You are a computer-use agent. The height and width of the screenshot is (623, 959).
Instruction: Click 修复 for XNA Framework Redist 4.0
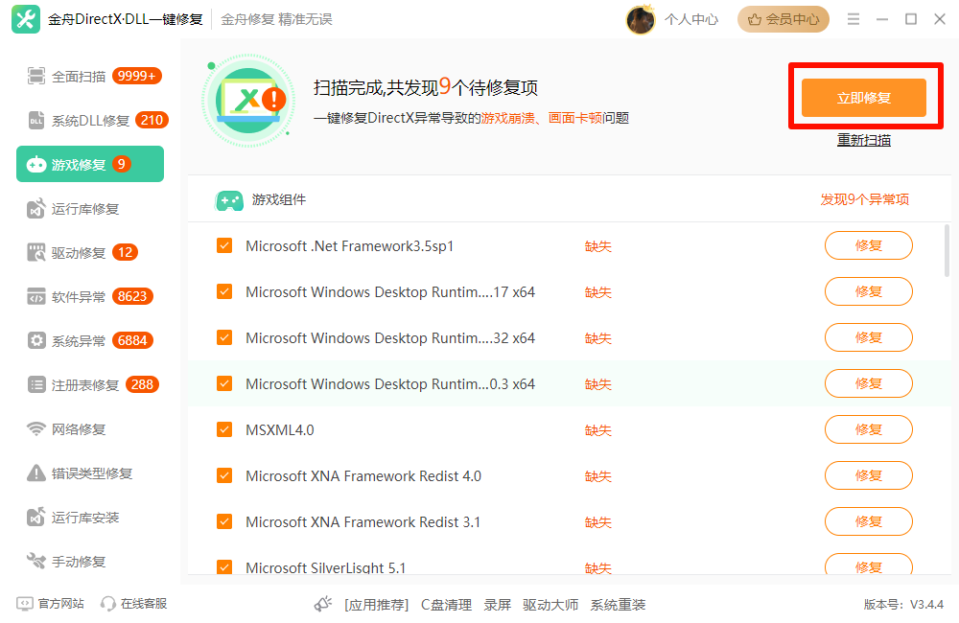(x=869, y=475)
